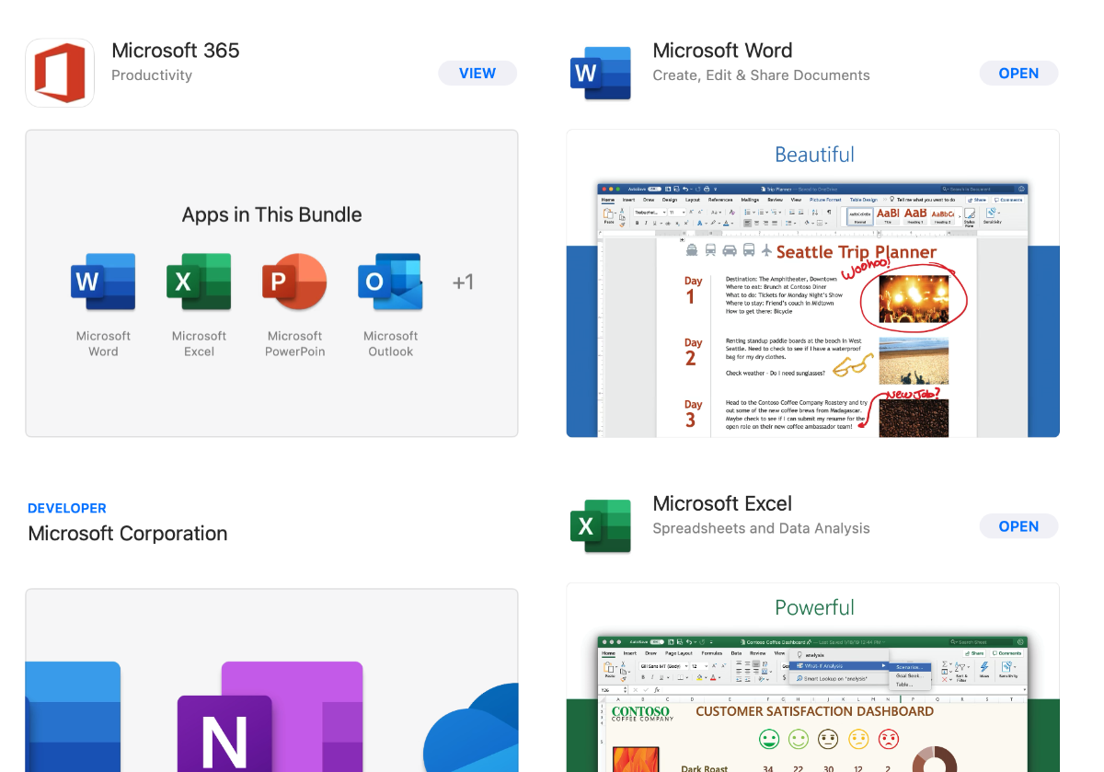Screen dimensions: 1104x772
Task: View the Customer Satisfaction Dashboard Excel screenshot
Action: tap(812, 677)
